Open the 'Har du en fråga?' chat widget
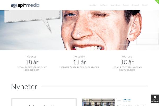Viewport: 159px width, 106px height. pos(155,99)
